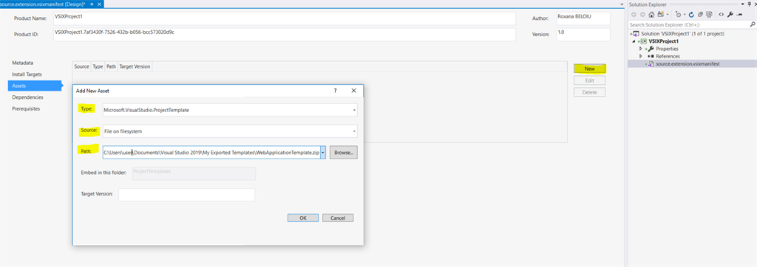Open document tab overflow dropdown arrow

click(621, 4)
